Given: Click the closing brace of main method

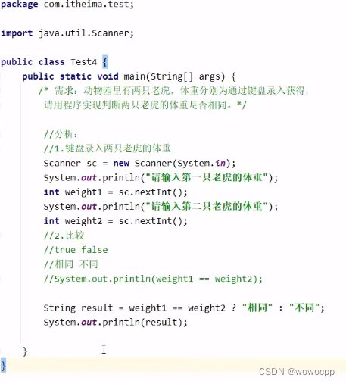Looking at the screenshot, I should tap(25, 351).
